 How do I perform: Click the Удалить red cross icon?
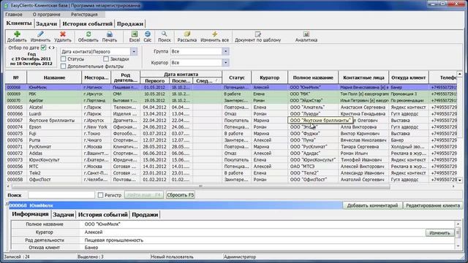tap(63, 34)
